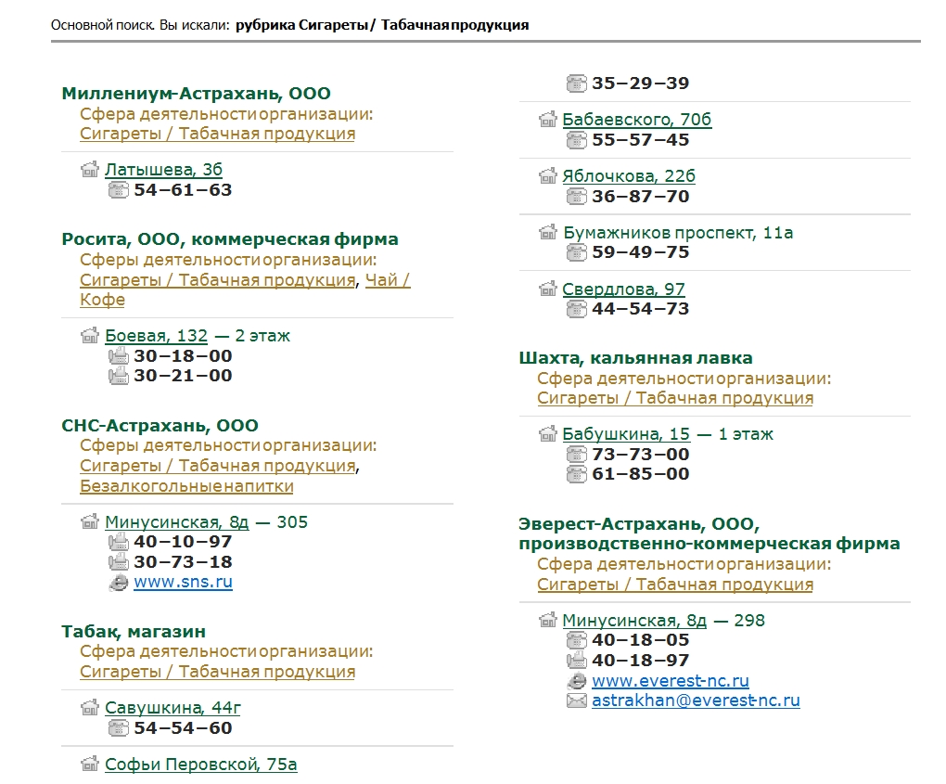Image resolution: width=946 pixels, height=784 pixels.
Task: Click the phone icon next to 61-85-00
Action: (x=576, y=474)
